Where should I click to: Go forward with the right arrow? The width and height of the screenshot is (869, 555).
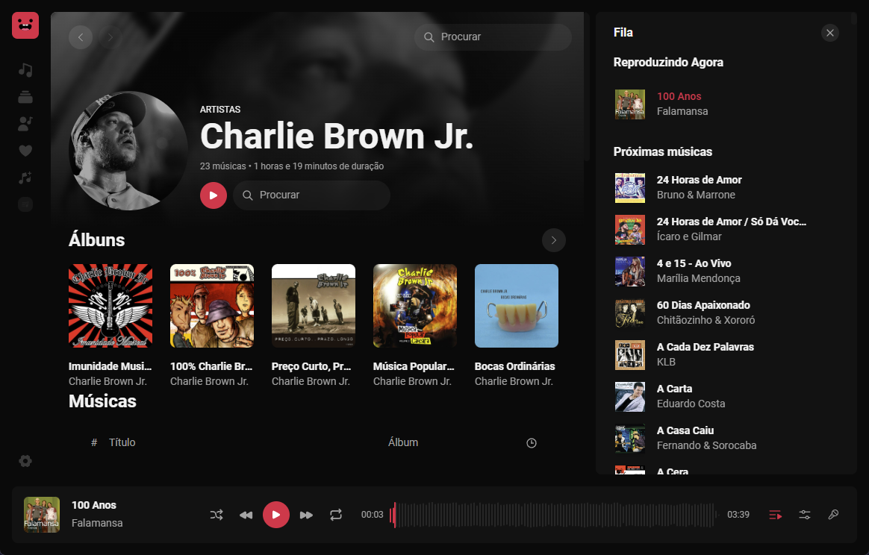point(110,37)
